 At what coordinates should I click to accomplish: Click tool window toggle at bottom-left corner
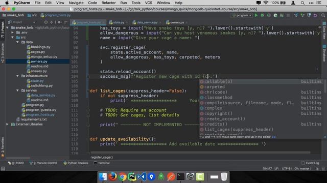click(x=3, y=169)
